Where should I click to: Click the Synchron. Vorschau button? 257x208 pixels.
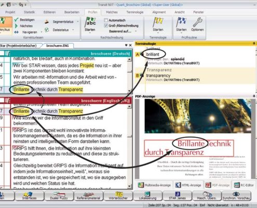(x=236, y=196)
